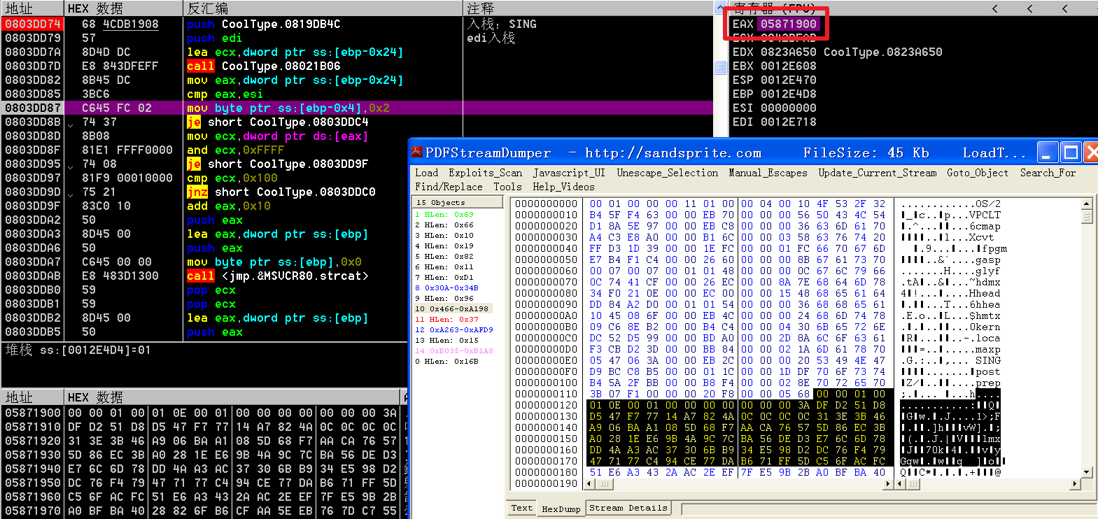
Task: Select highlighted line at address 0803DD87
Action: point(357,108)
